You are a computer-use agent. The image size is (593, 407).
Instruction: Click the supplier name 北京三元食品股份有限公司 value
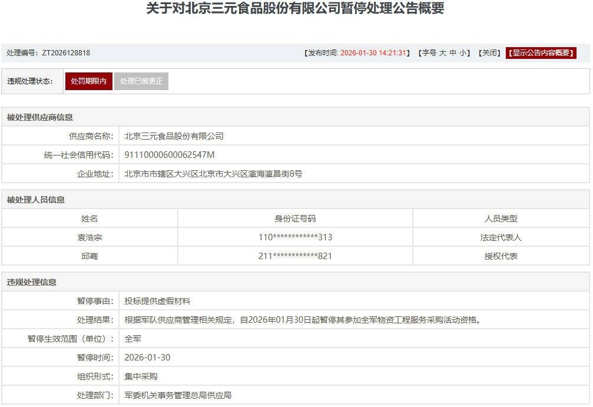point(174,136)
